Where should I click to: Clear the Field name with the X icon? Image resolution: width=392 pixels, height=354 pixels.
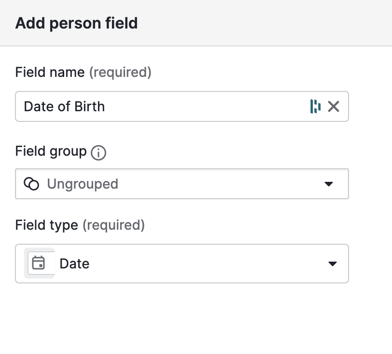[x=334, y=106]
